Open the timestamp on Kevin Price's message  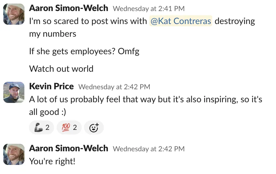click(x=114, y=87)
